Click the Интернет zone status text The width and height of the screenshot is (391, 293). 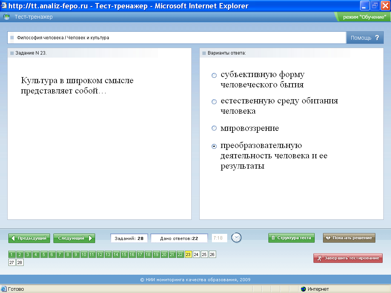pyautogui.click(x=318, y=289)
